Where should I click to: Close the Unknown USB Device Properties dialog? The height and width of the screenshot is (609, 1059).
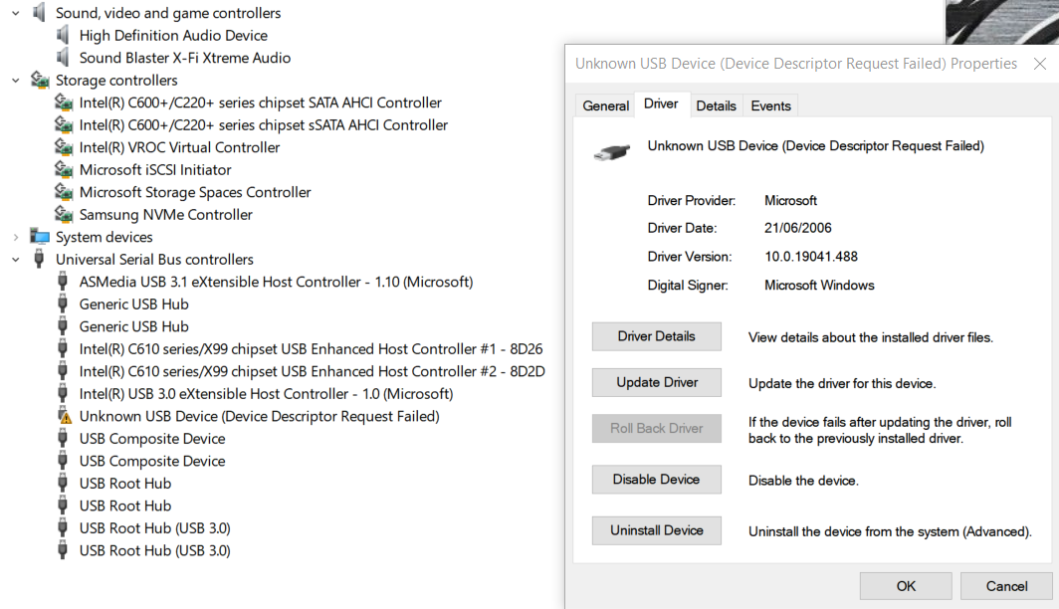click(x=1040, y=64)
